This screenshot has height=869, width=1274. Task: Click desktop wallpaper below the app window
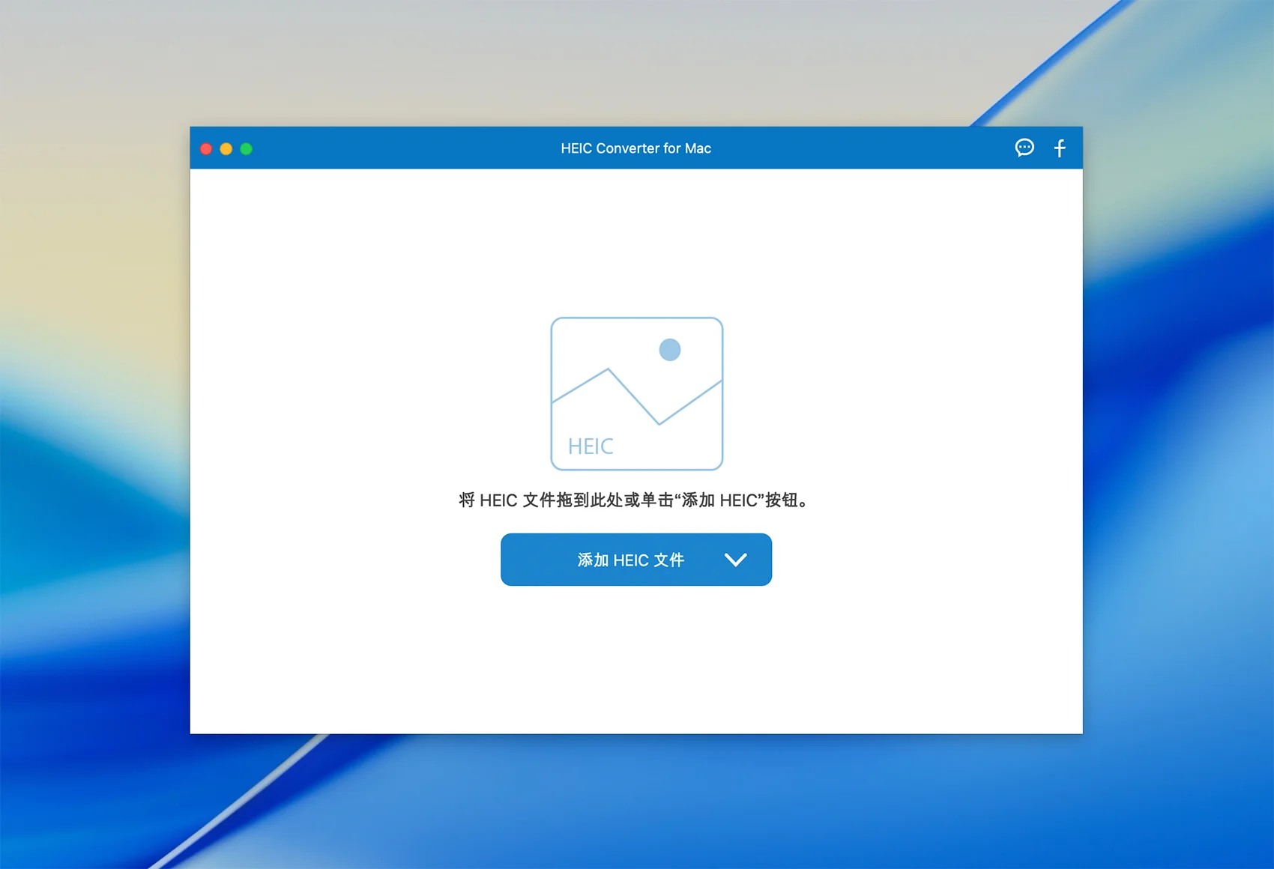[x=637, y=802]
